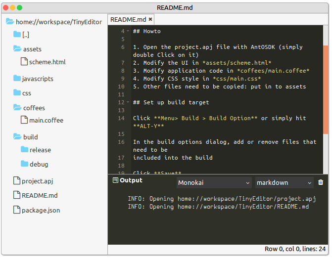Open the scheme.html file
The image size is (332, 259).
pyautogui.click(x=47, y=62)
